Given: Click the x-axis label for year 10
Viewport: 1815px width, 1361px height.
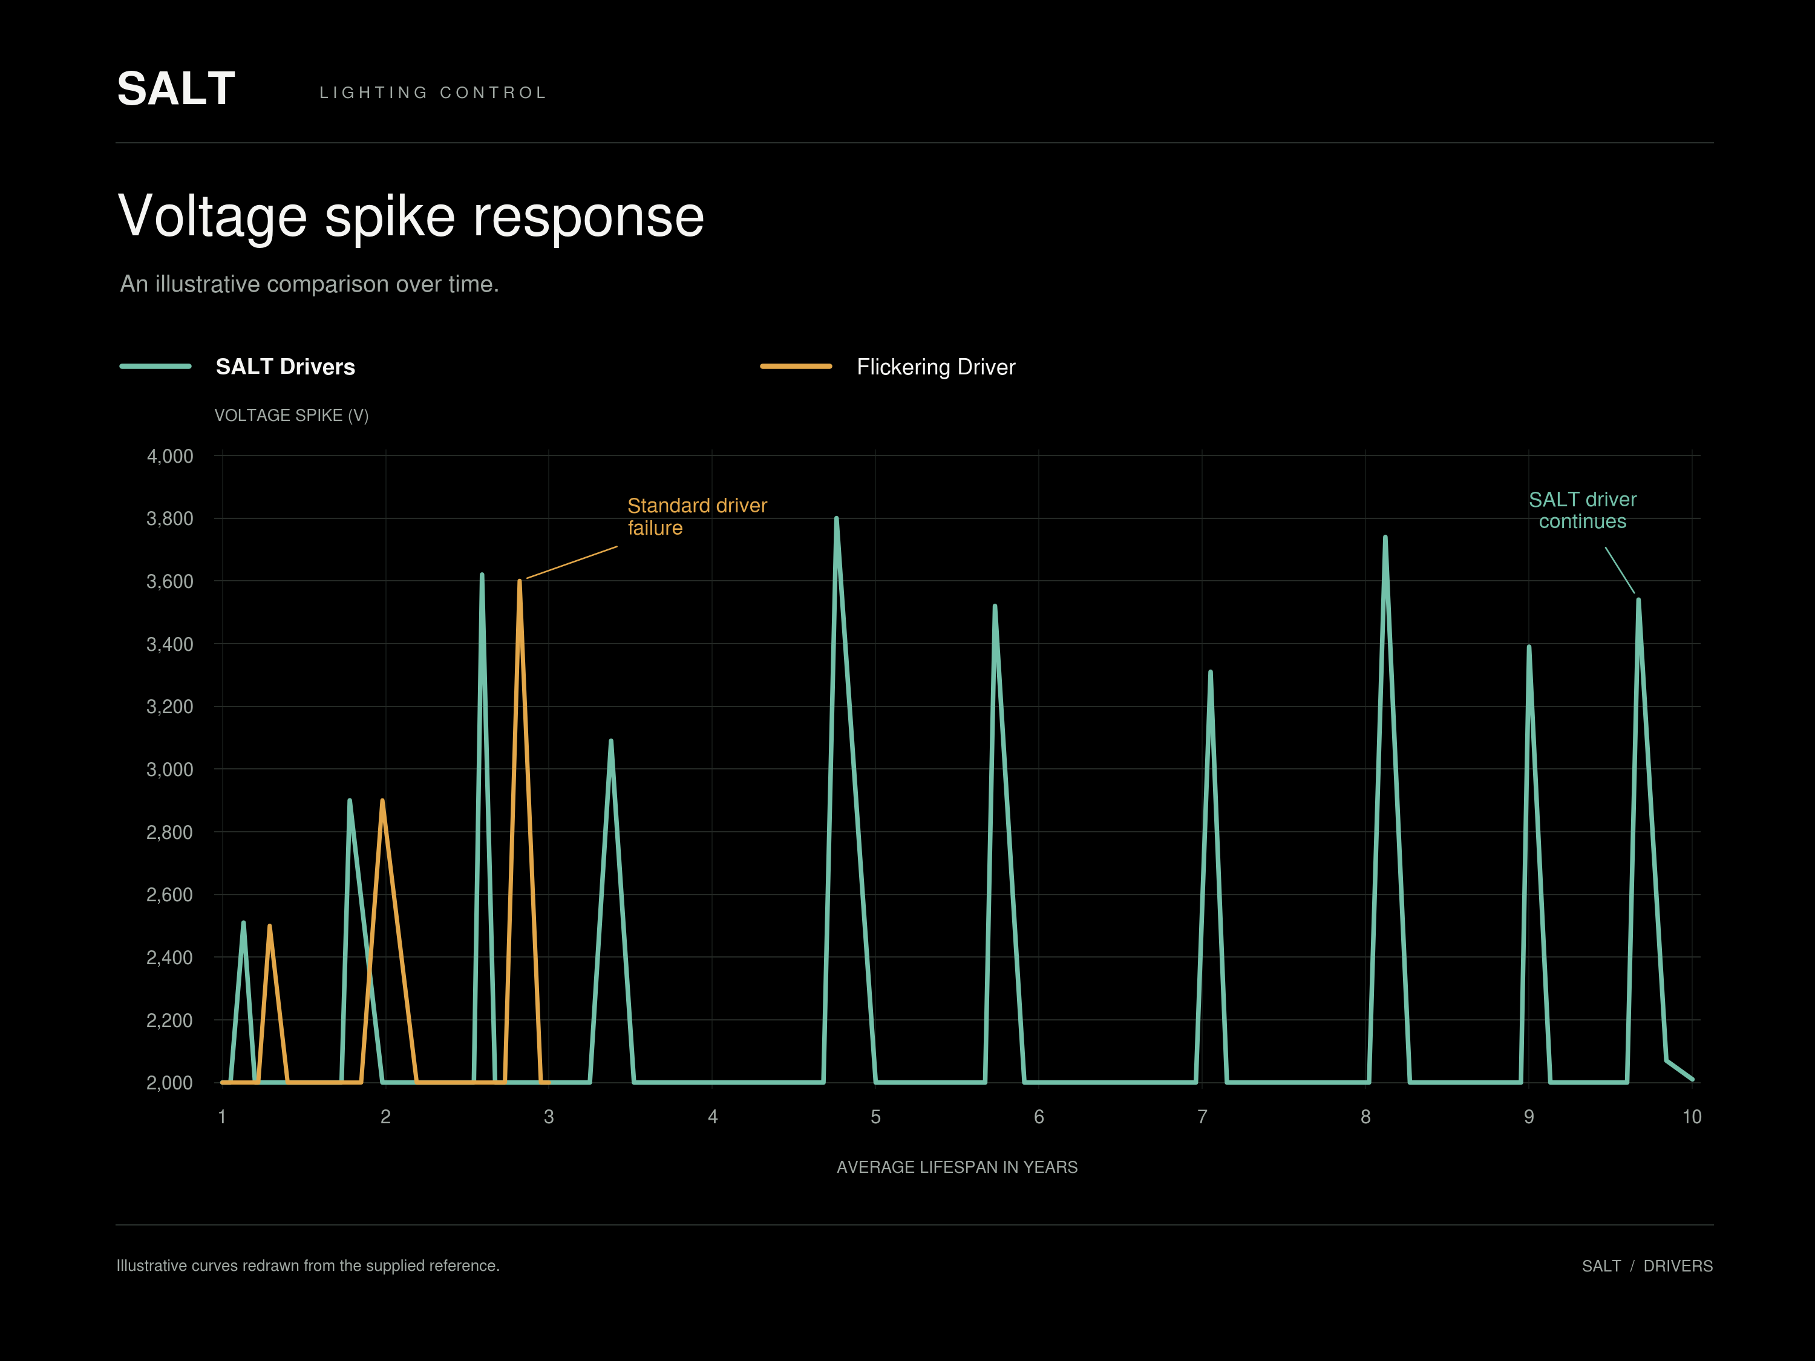Looking at the screenshot, I should tap(1692, 1117).
